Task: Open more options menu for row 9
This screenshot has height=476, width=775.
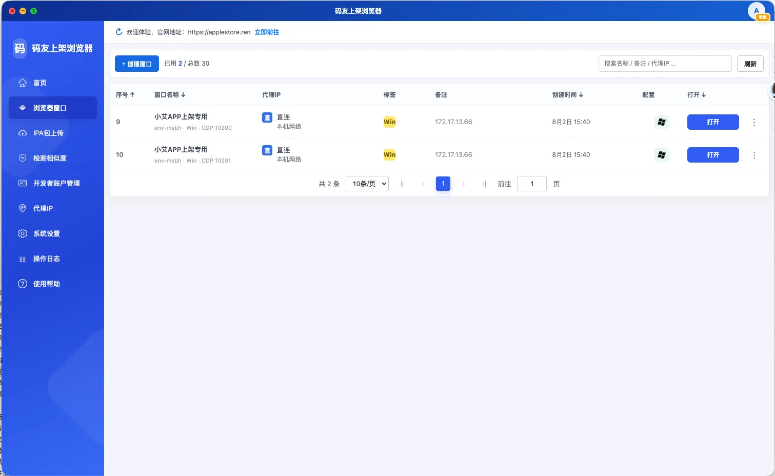Action: (x=754, y=122)
